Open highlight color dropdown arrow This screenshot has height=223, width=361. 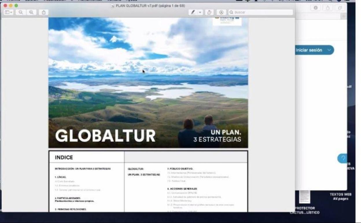[x=200, y=12]
